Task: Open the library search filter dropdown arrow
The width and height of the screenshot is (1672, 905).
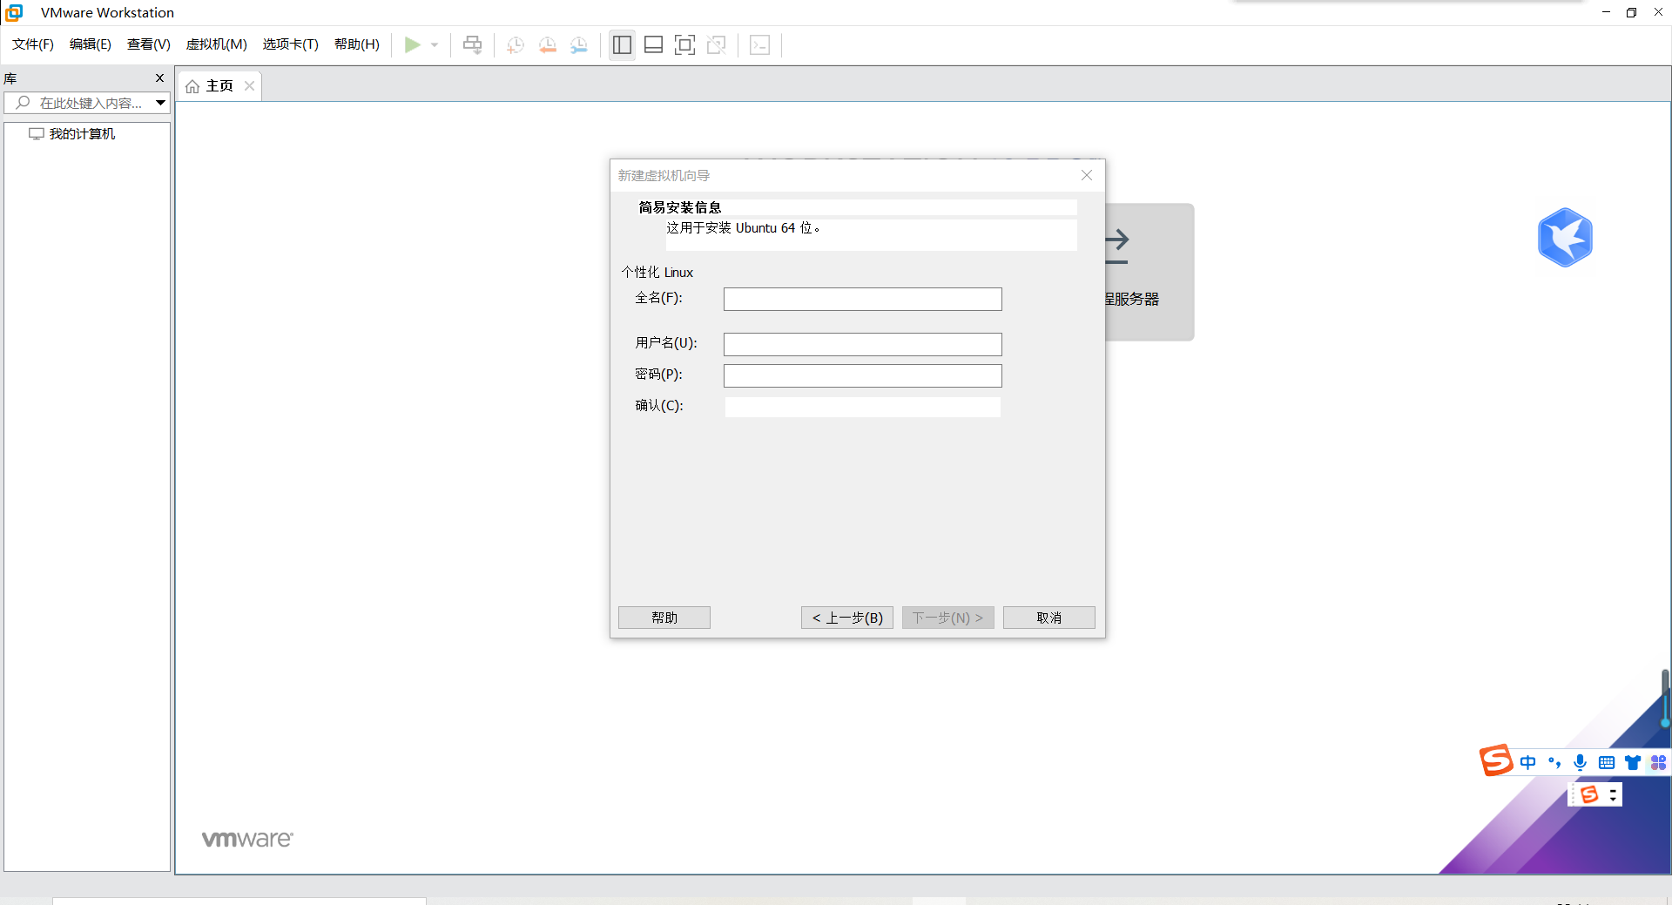Action: coord(160,103)
